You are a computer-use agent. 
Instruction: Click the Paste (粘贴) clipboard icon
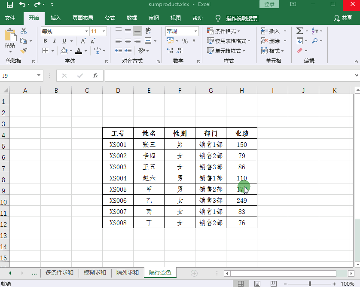(10, 35)
